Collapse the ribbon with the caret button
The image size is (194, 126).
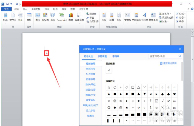coord(188,9)
